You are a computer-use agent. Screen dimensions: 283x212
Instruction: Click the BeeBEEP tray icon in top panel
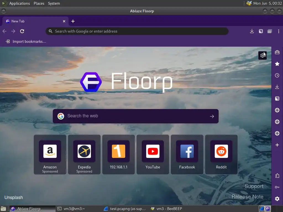(x=249, y=3)
